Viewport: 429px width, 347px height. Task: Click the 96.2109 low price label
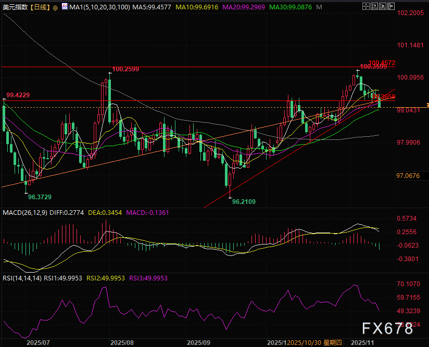pos(244,201)
